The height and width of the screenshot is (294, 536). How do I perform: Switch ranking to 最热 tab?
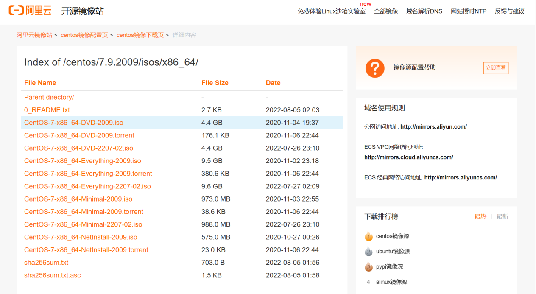coord(480,217)
